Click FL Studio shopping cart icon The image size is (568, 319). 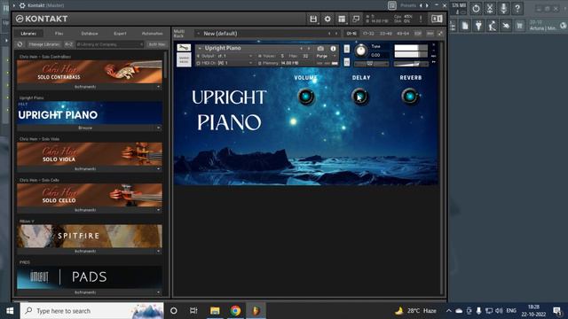tap(519, 26)
